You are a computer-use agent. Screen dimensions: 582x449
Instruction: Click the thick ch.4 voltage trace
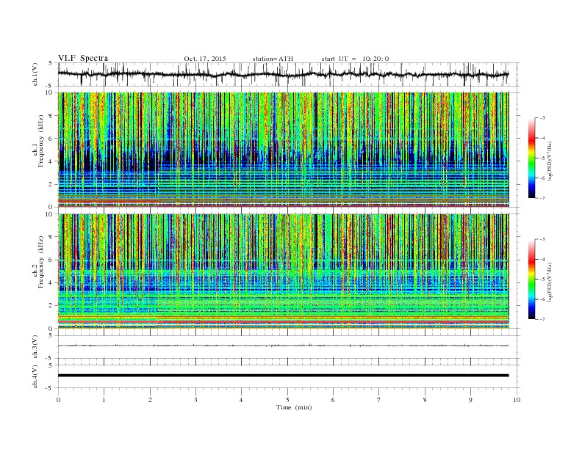tap(283, 376)
